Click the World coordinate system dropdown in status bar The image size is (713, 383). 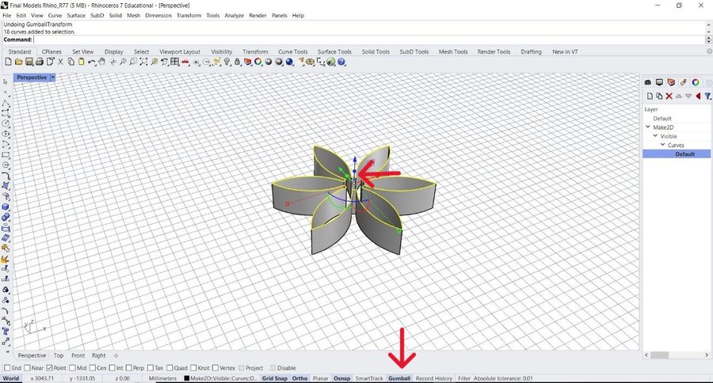click(x=11, y=378)
